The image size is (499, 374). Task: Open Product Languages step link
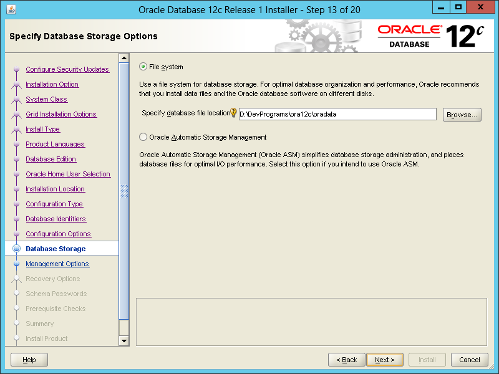click(x=55, y=144)
